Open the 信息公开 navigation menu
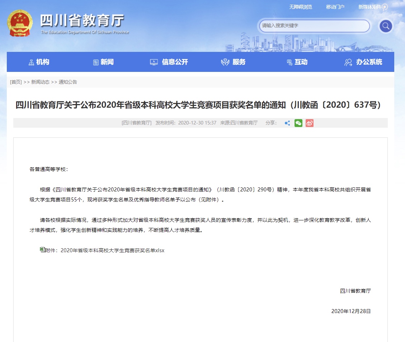This screenshot has width=405, height=342. 169,62
